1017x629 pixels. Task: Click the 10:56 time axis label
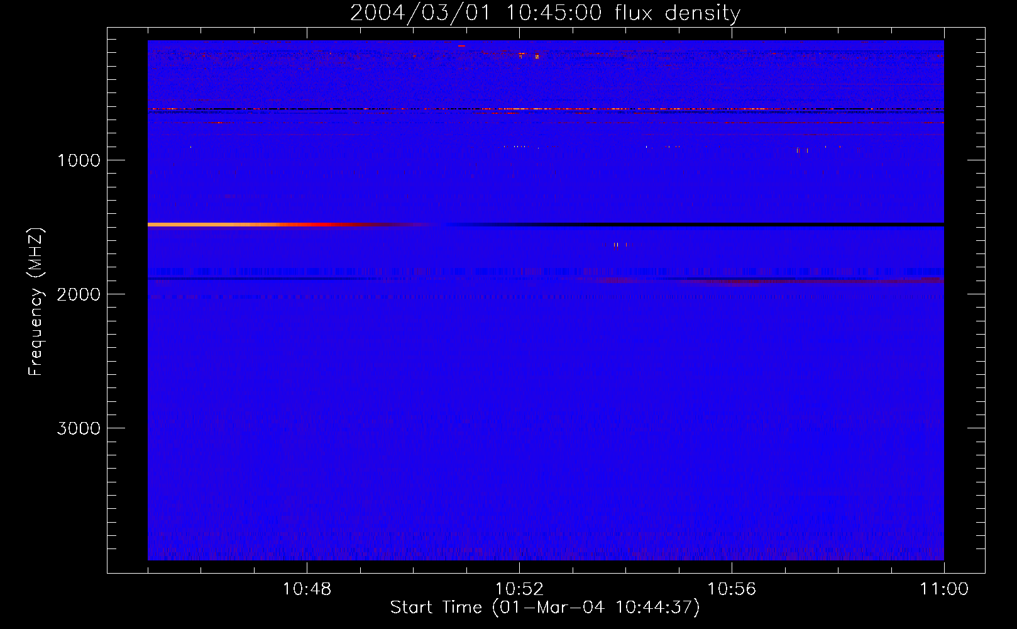click(732, 589)
